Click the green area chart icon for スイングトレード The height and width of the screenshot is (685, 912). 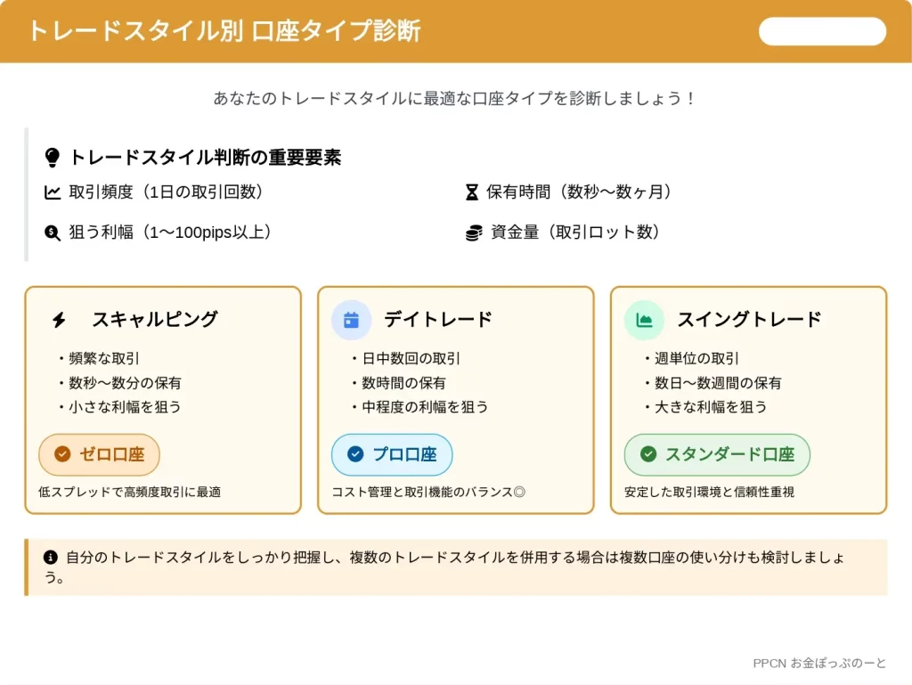click(x=644, y=320)
